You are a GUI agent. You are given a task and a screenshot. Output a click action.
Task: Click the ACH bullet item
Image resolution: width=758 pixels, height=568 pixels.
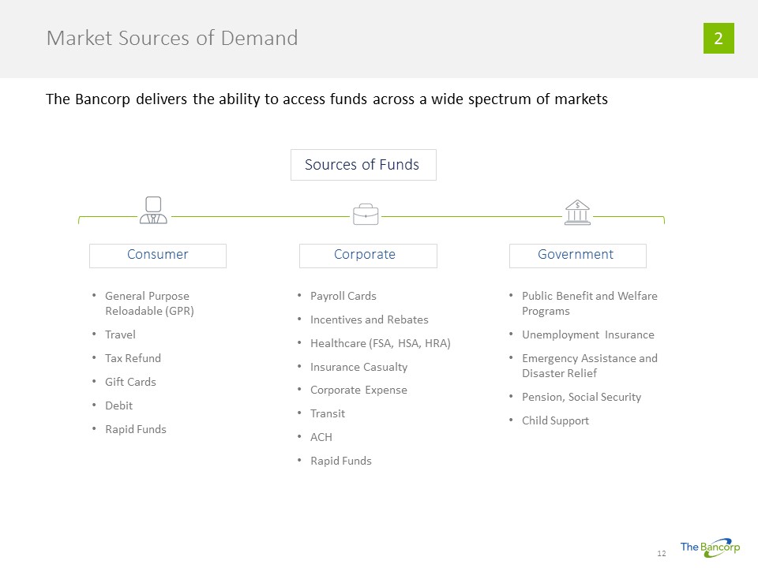(321, 437)
